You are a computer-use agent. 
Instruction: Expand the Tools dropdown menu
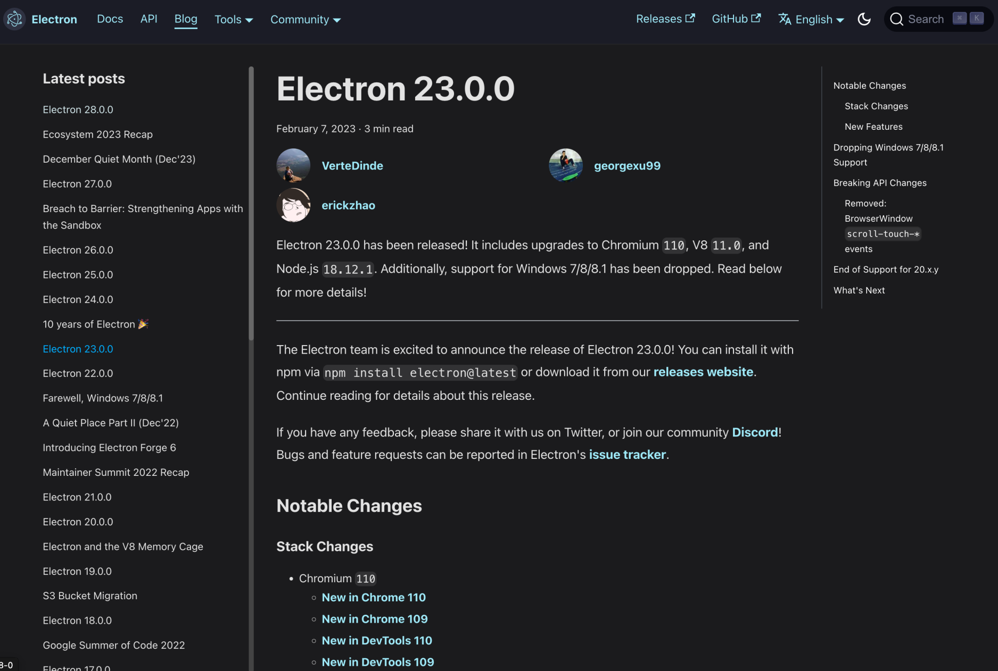click(233, 20)
